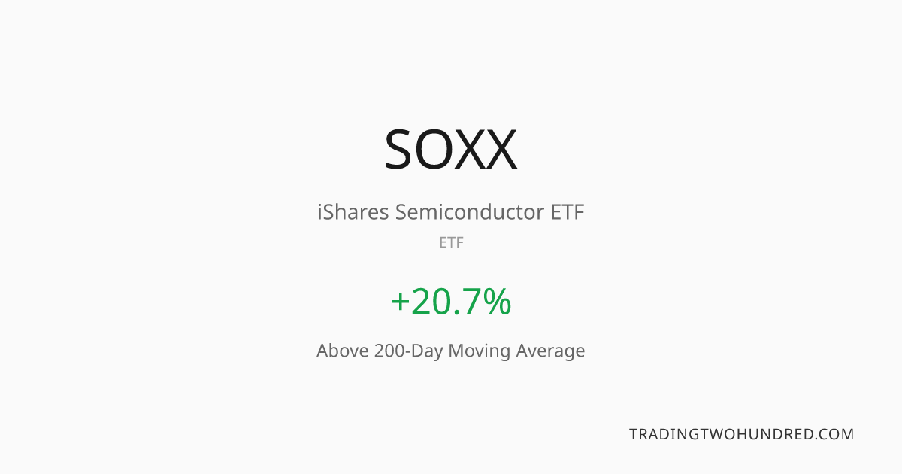
Task: Open the TRADINGTWOHUNDRED.COM link
Action: tap(741, 434)
